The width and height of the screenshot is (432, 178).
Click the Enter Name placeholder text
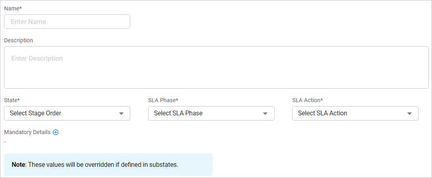[28, 22]
